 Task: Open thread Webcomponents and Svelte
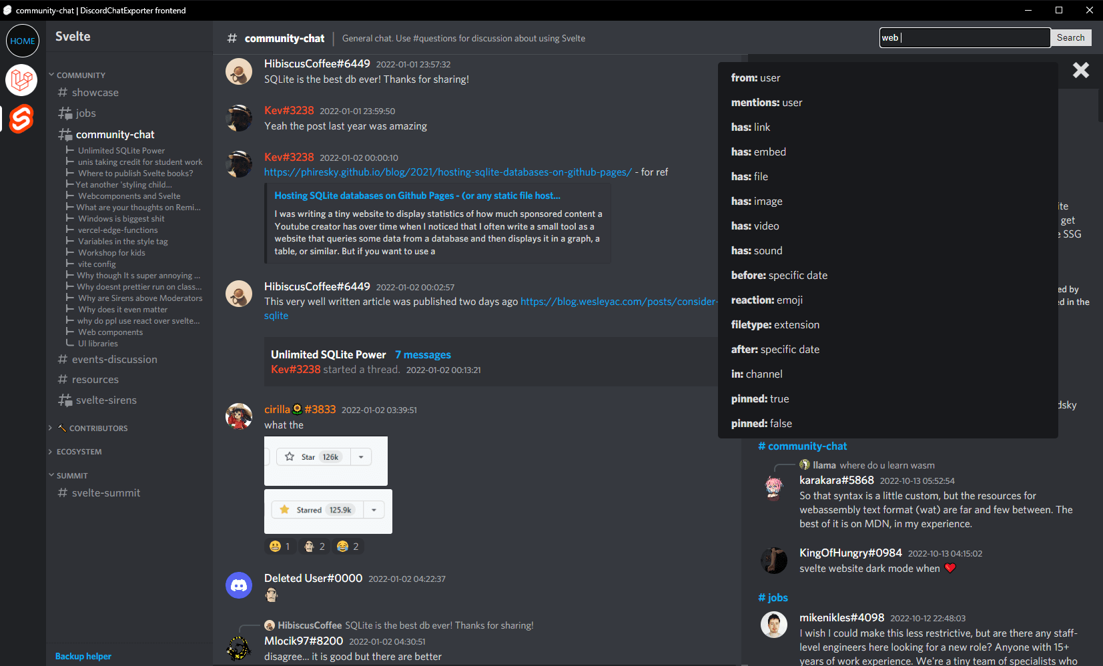(x=129, y=196)
